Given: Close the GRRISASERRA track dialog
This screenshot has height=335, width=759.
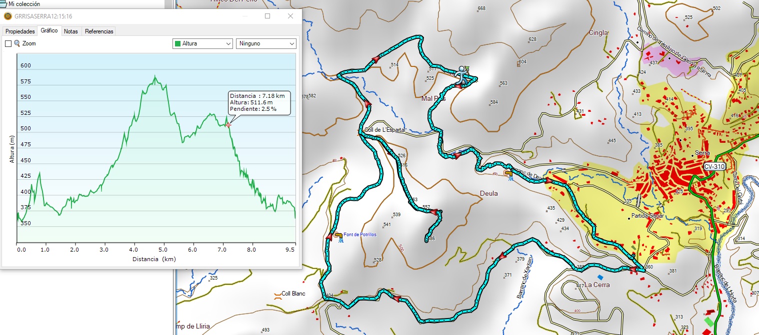Looking at the screenshot, I should (290, 16).
